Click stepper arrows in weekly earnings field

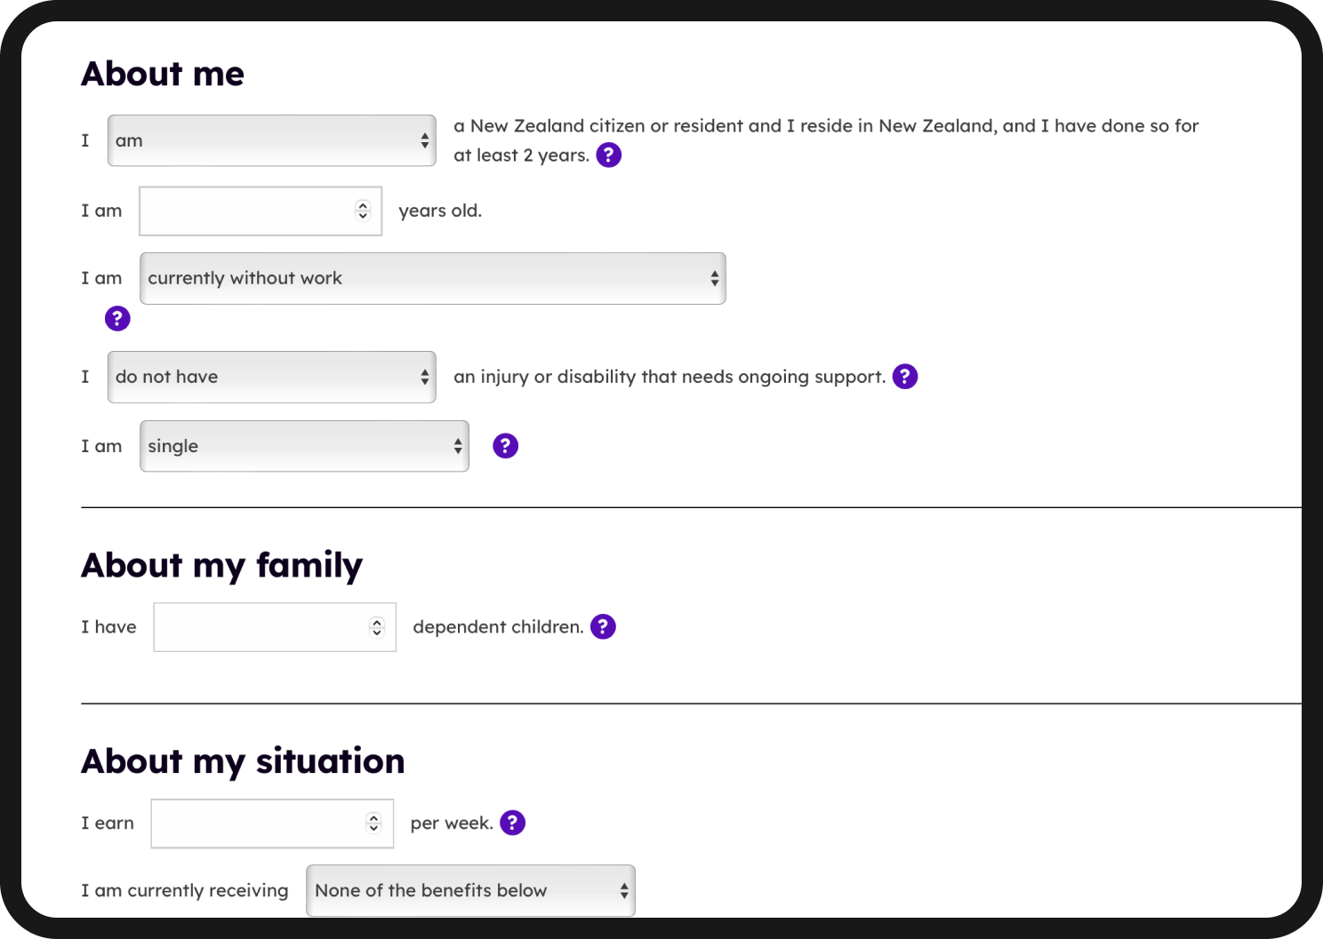pyautogui.click(x=374, y=824)
